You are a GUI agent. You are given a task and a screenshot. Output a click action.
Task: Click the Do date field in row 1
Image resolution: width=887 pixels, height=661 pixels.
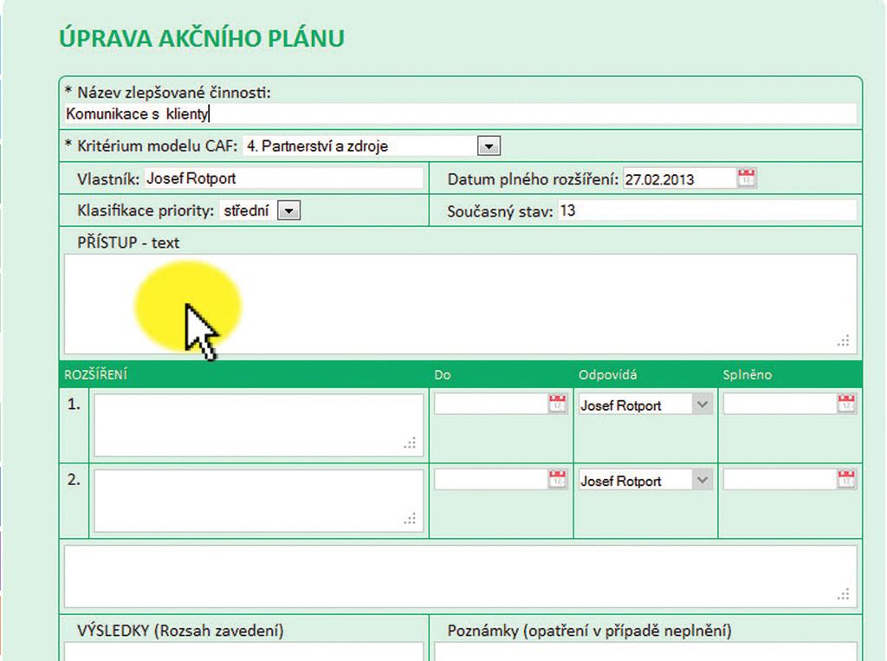click(x=490, y=404)
